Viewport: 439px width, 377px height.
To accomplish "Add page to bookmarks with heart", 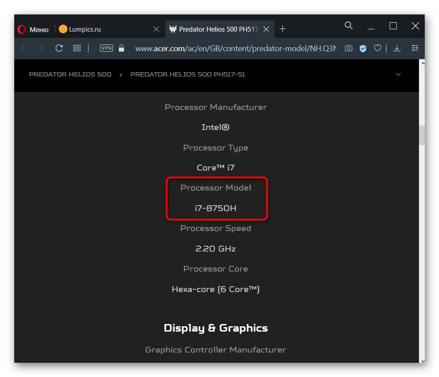I will click(377, 48).
